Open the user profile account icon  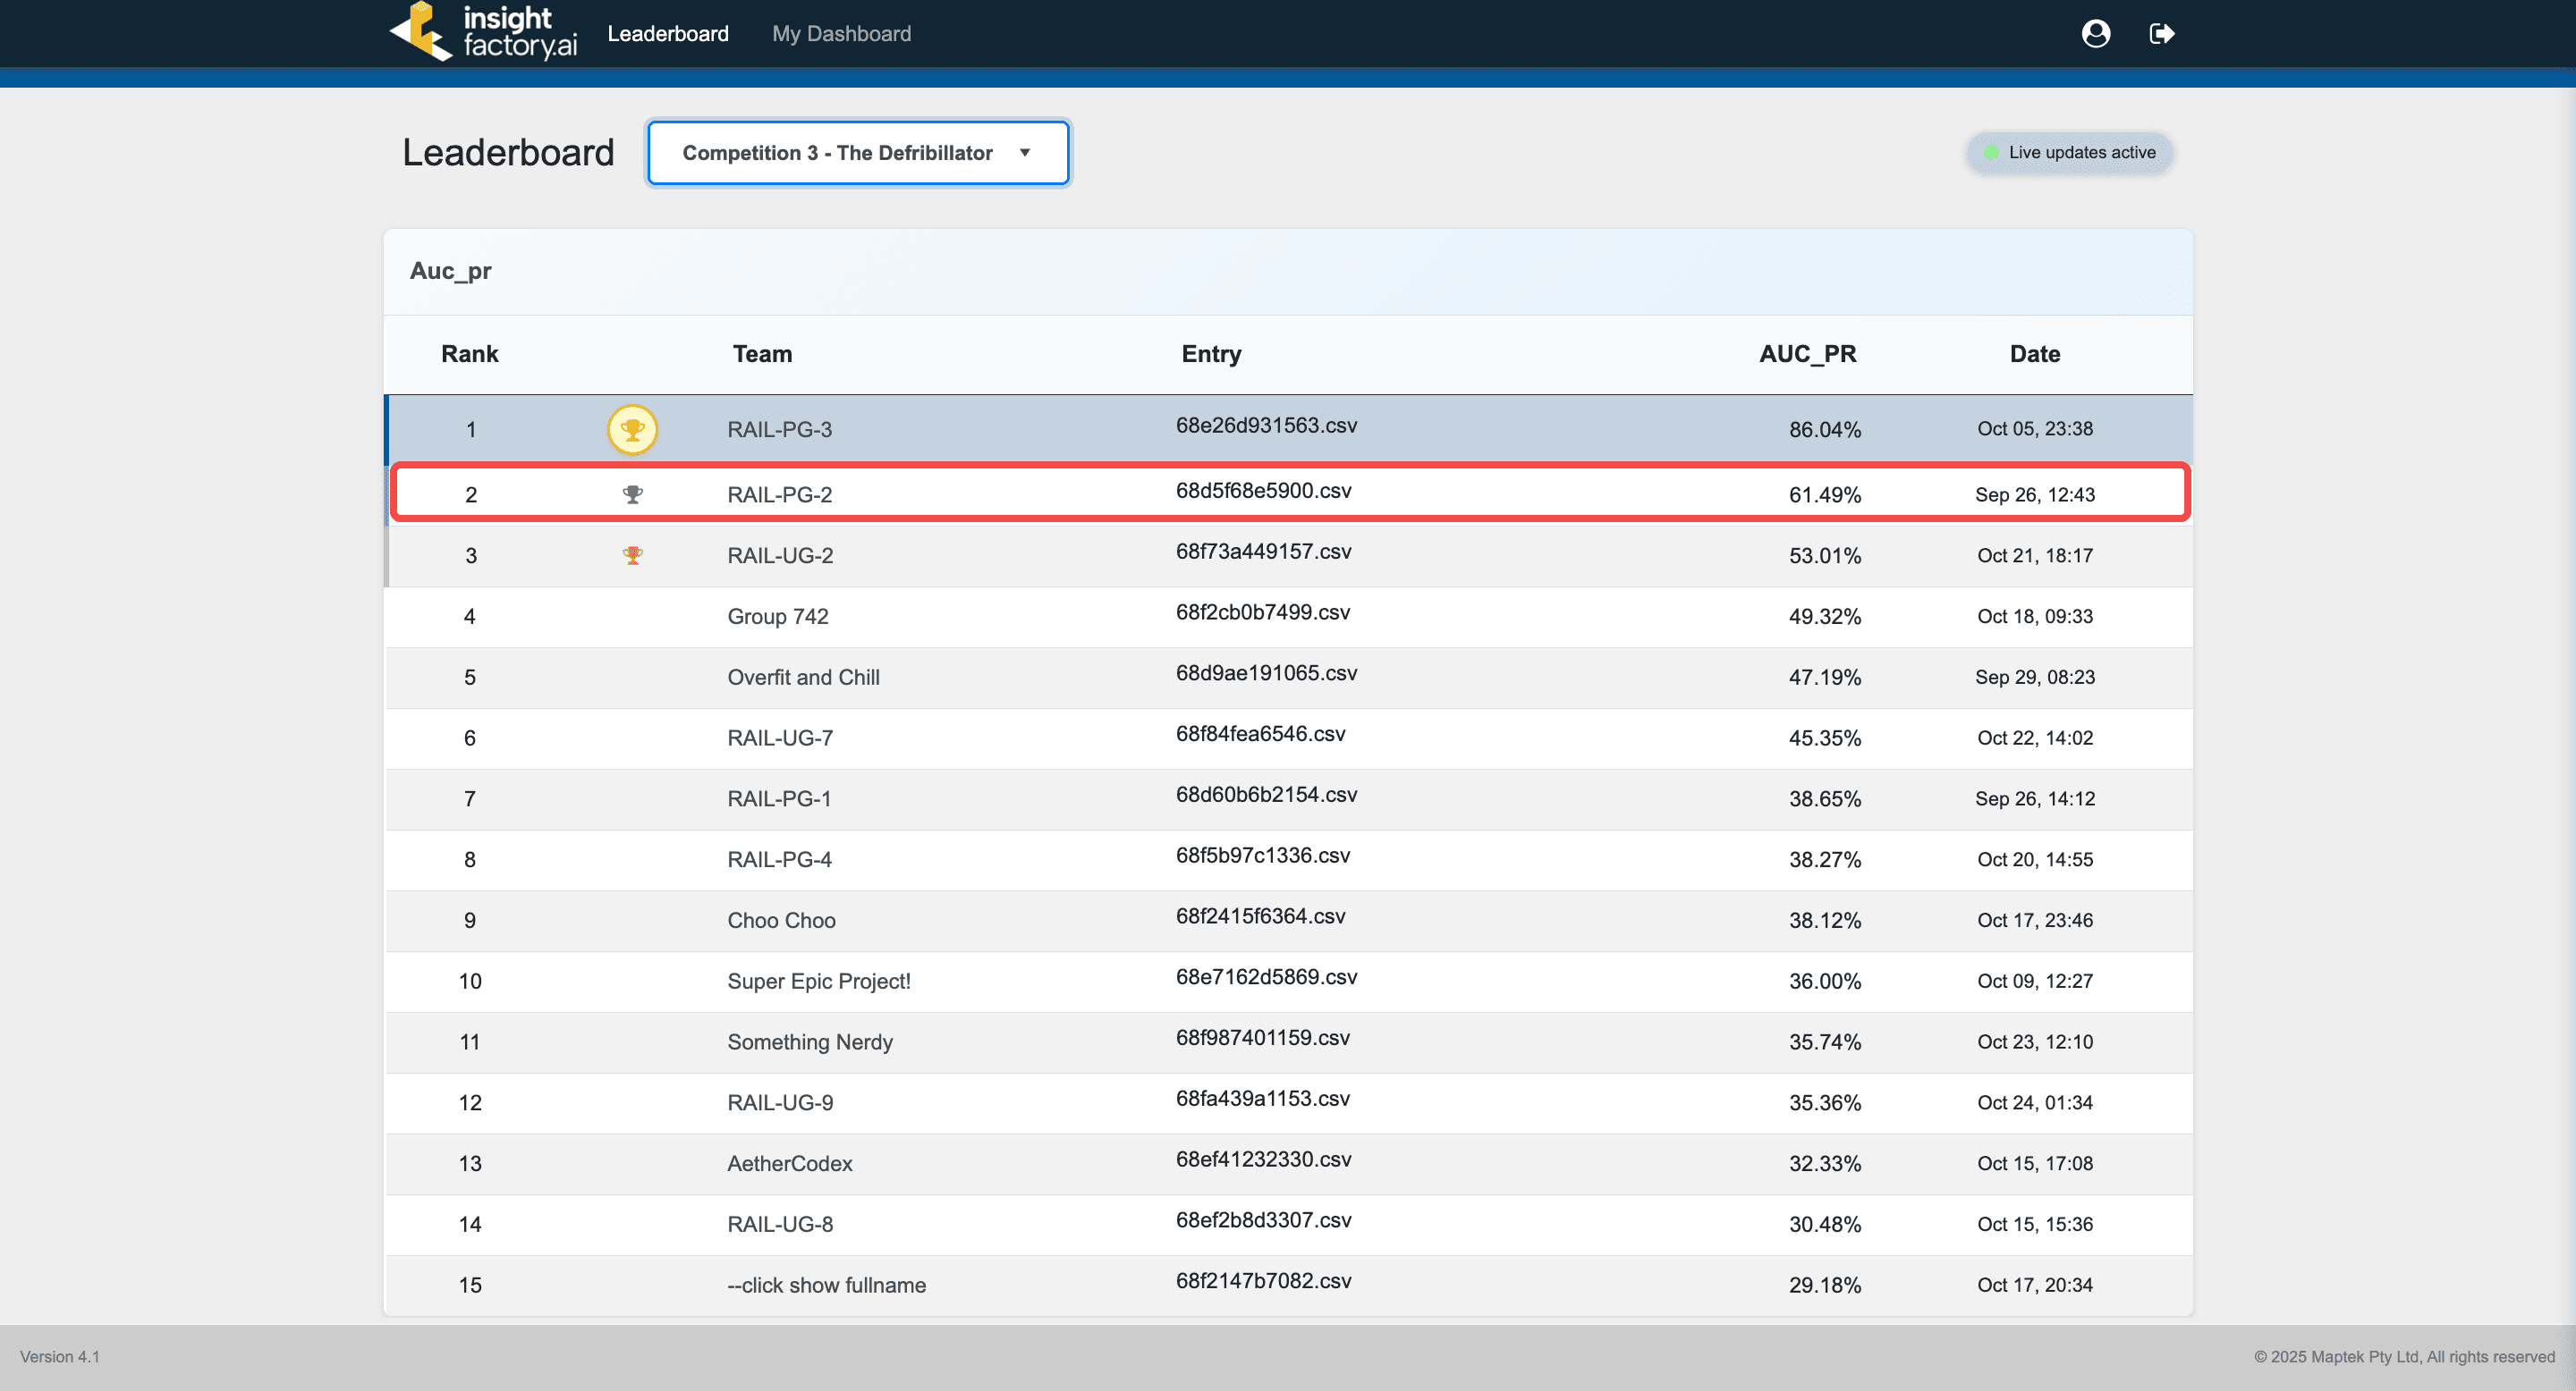pos(2095,34)
